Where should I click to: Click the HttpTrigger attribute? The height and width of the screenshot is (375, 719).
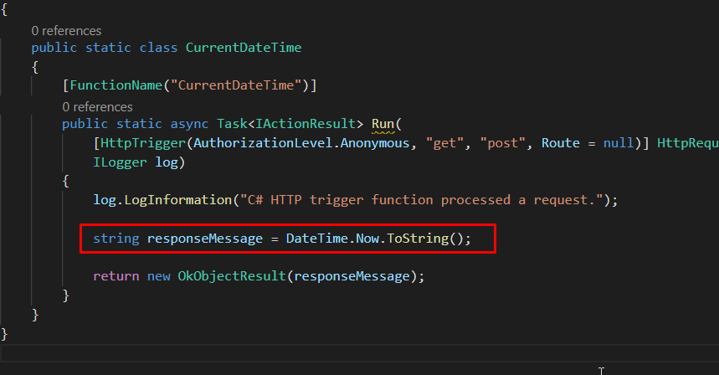coord(143,143)
